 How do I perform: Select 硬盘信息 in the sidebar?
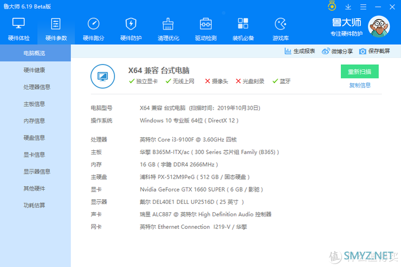(35, 138)
